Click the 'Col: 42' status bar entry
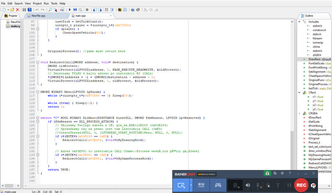Viewport: 332px width, 193px height. [x=48, y=191]
